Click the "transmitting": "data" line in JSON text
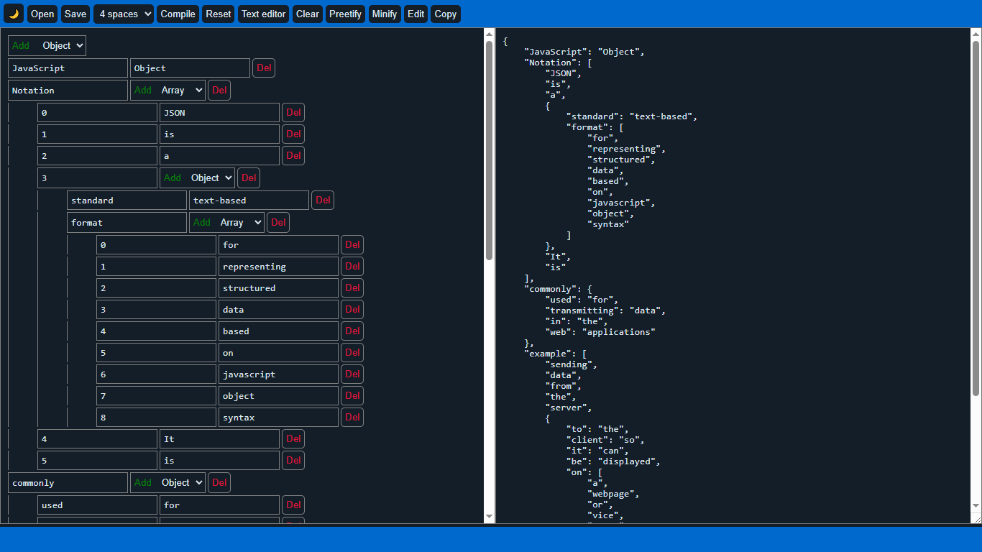The width and height of the screenshot is (982, 552). [605, 310]
